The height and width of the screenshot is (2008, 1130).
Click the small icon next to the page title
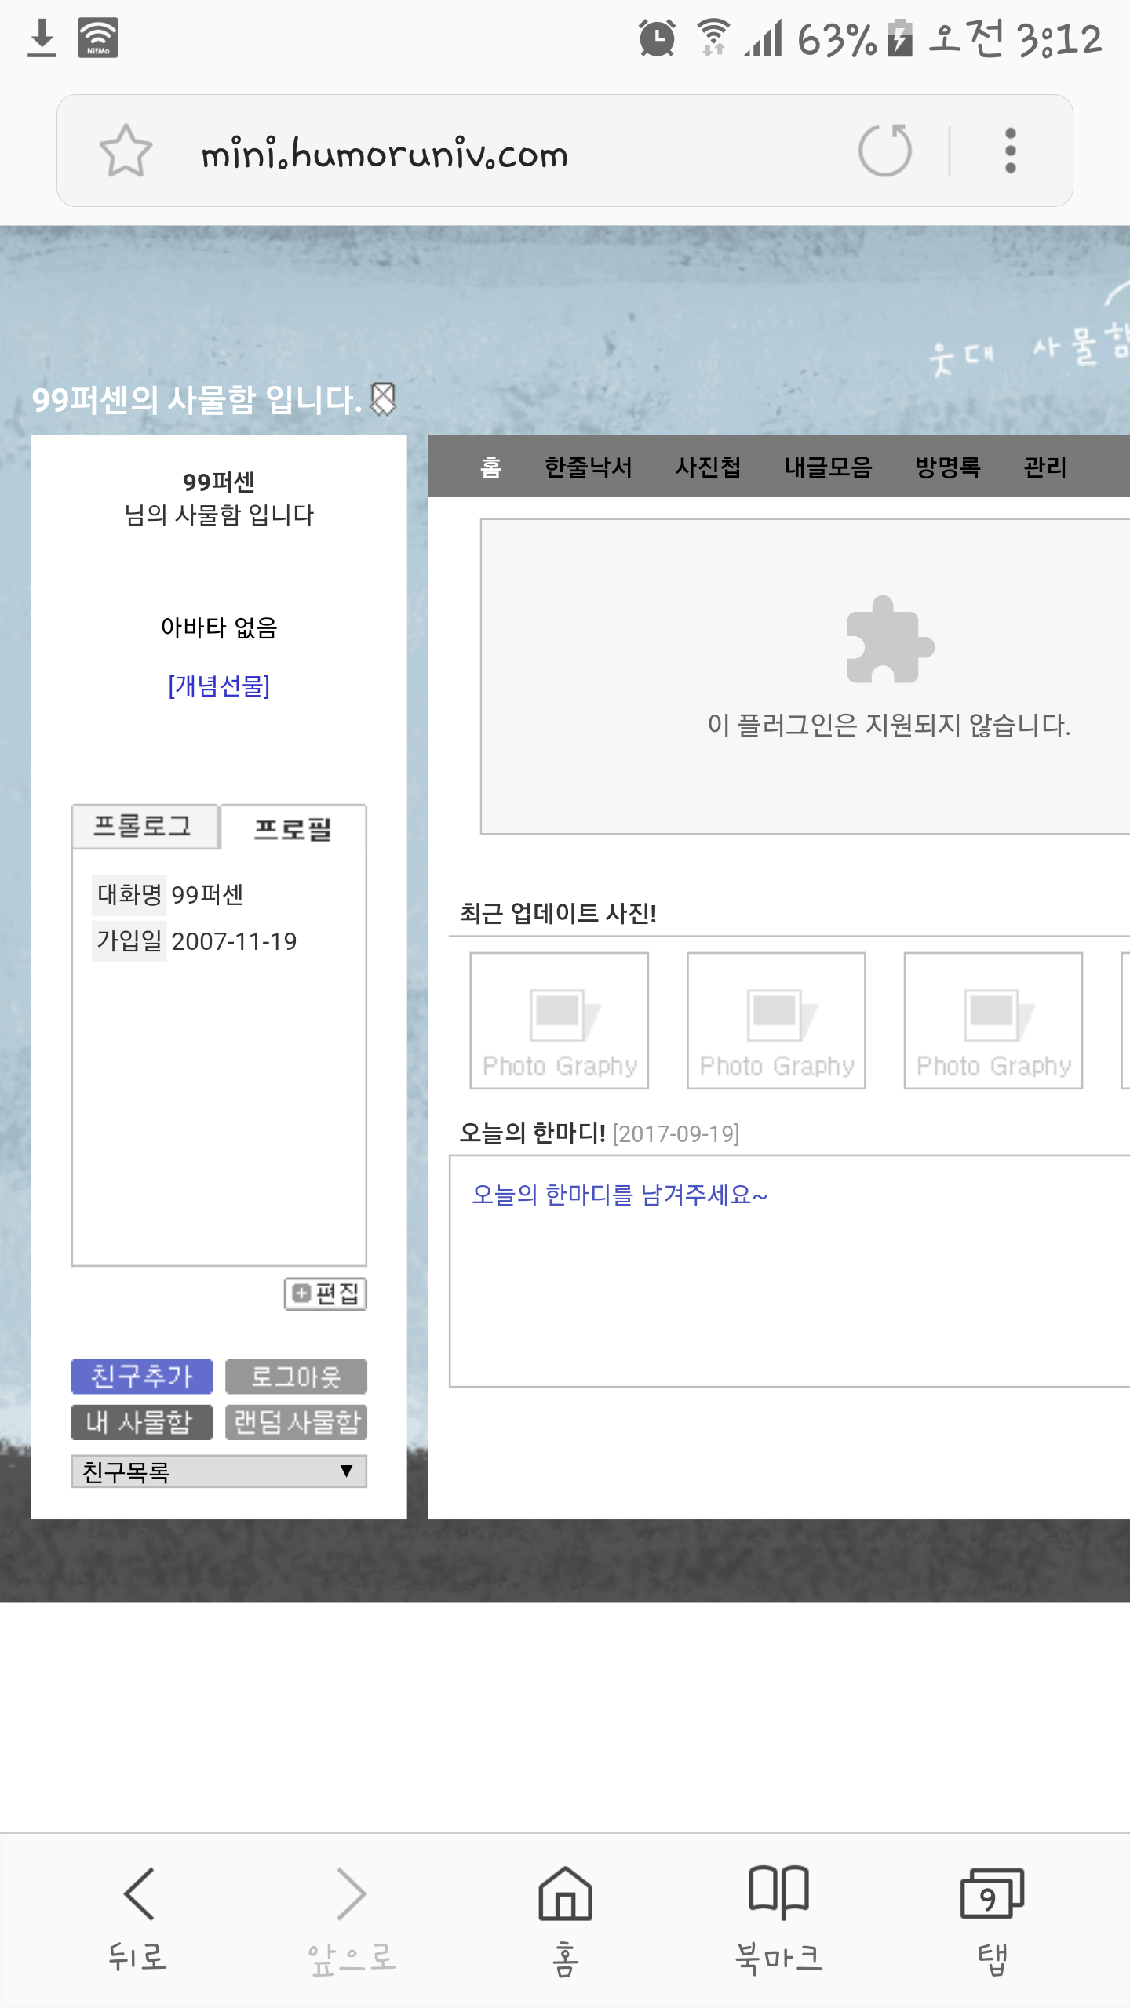pyautogui.click(x=383, y=399)
